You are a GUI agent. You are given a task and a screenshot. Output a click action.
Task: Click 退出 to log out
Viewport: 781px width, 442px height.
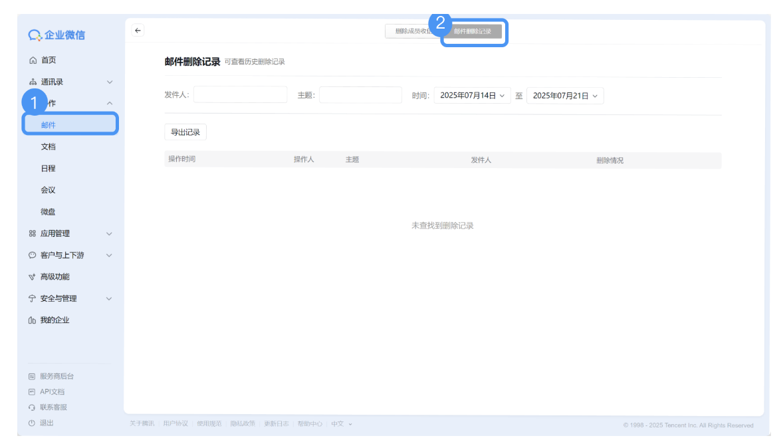click(x=47, y=423)
